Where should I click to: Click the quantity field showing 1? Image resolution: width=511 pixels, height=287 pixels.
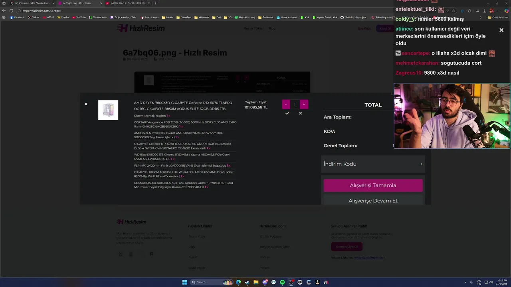295,104
